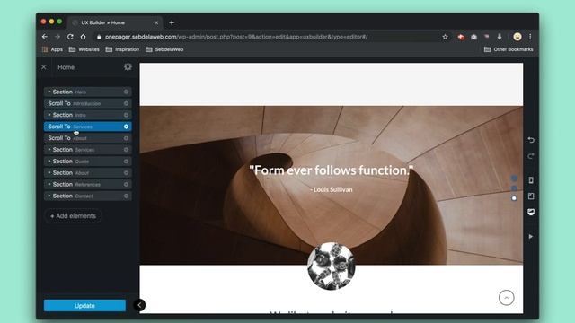Click the back-to-top circle arrow button
The height and width of the screenshot is (323, 575).
pos(507,298)
